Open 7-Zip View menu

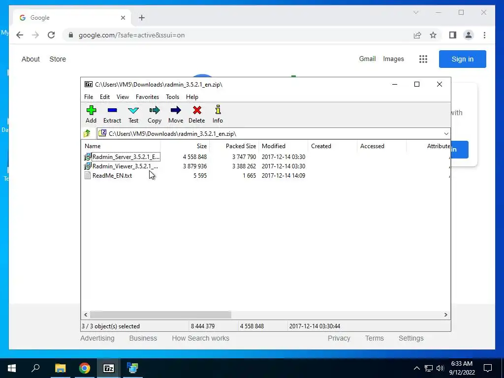click(123, 97)
